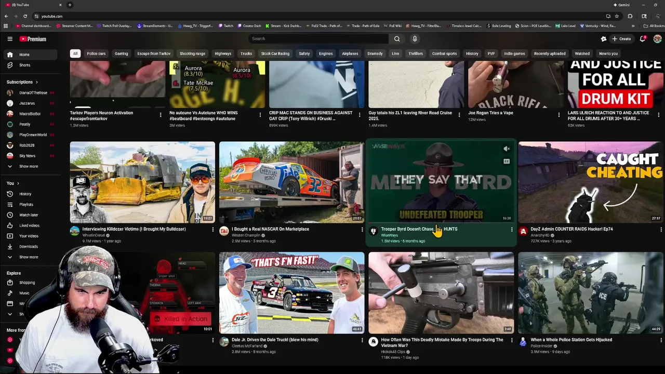The height and width of the screenshot is (374, 665).
Task: Open Dale Jr. Drives the Dale Truck title
Action: (275, 340)
